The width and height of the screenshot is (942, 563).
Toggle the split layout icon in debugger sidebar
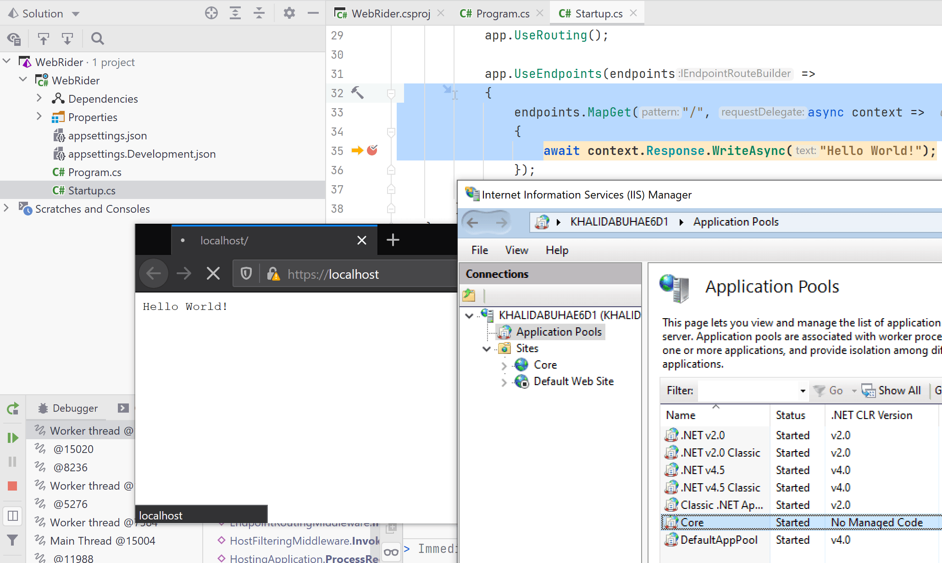pyautogui.click(x=12, y=516)
